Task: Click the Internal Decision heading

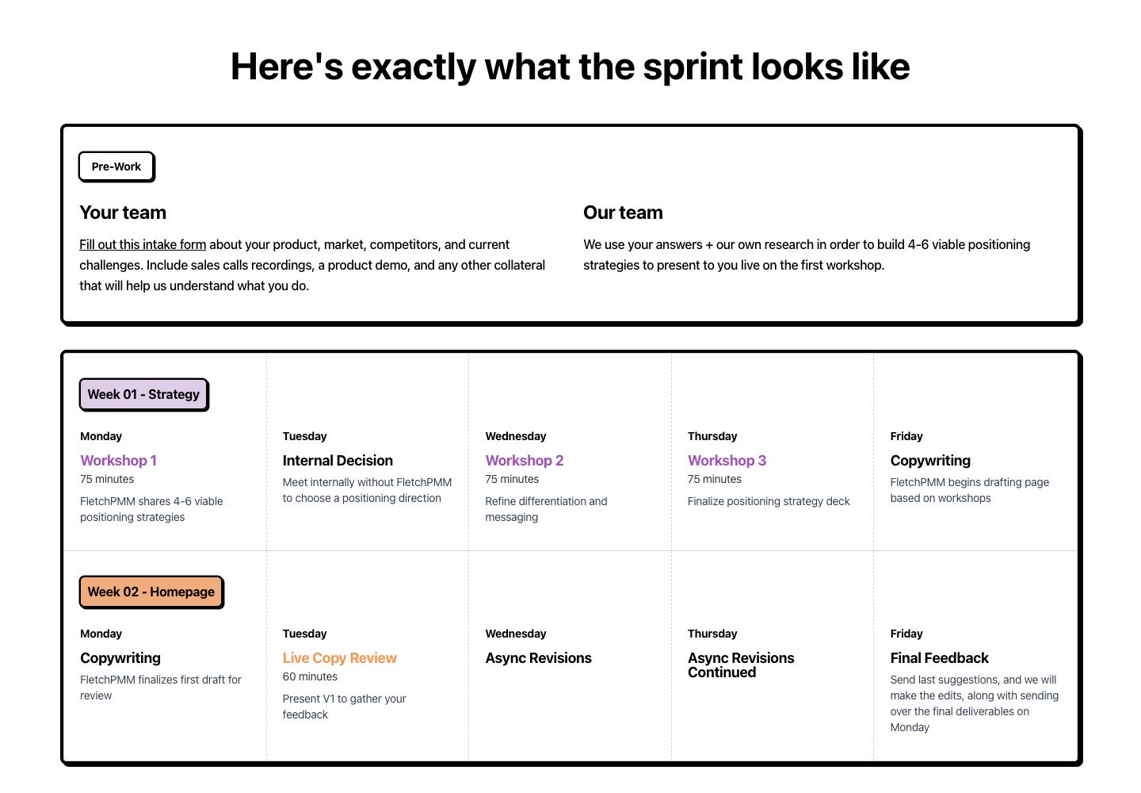Action: (x=338, y=460)
